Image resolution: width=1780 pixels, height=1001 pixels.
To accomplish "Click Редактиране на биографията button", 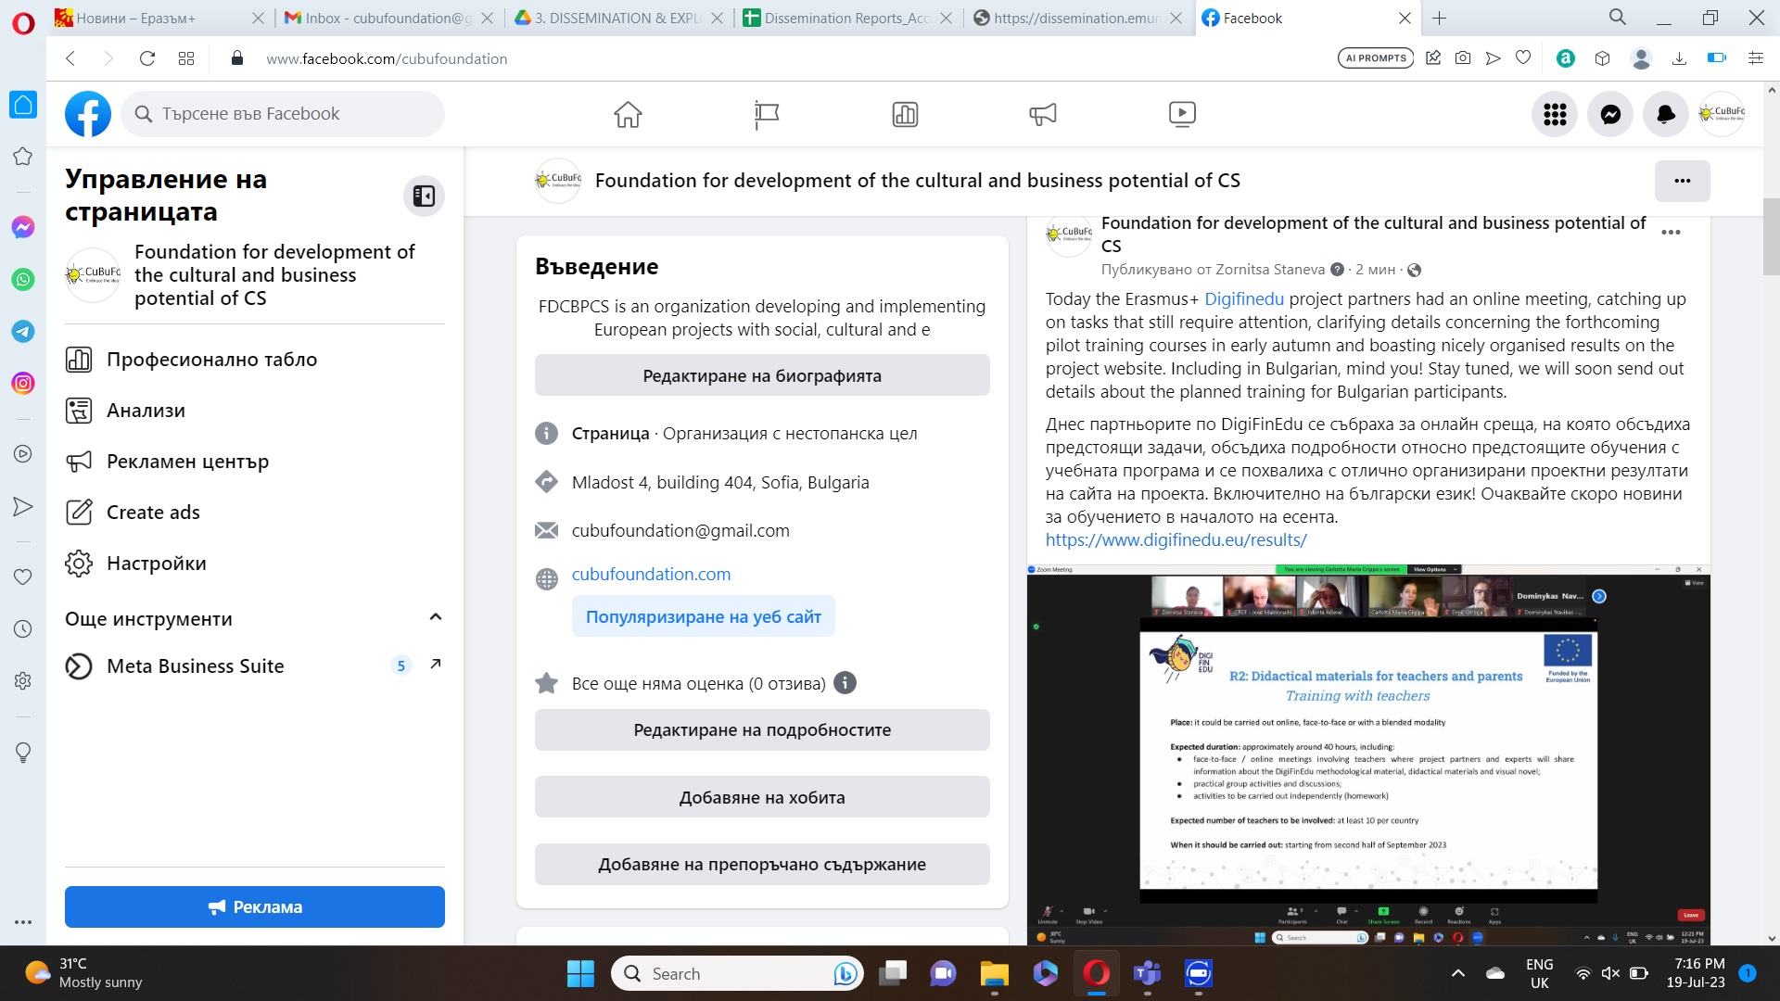I will tap(762, 375).
